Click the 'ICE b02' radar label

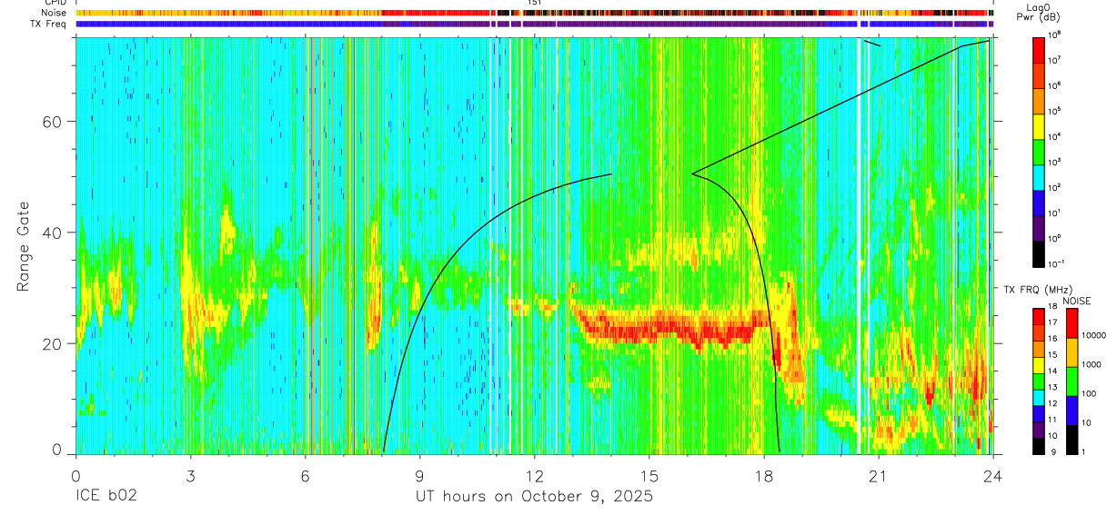(106, 497)
